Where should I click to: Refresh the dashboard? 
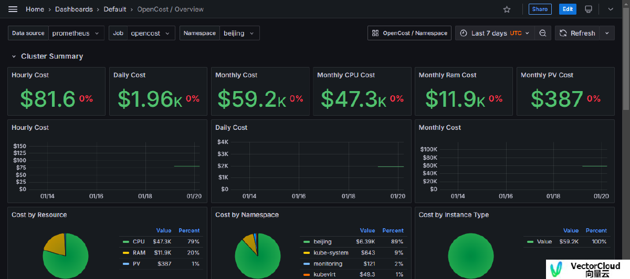pos(577,33)
